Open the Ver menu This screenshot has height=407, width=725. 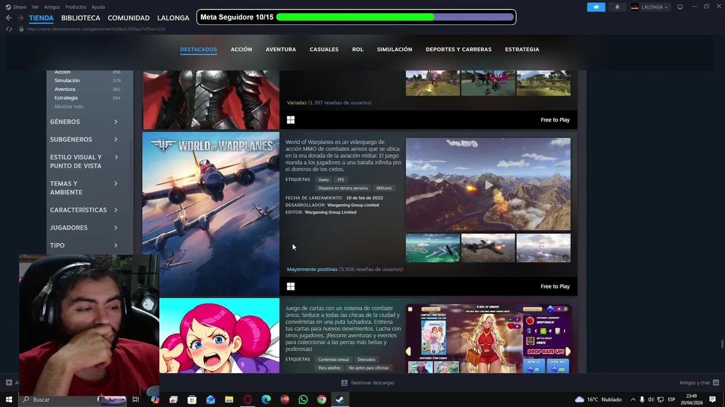tap(35, 7)
